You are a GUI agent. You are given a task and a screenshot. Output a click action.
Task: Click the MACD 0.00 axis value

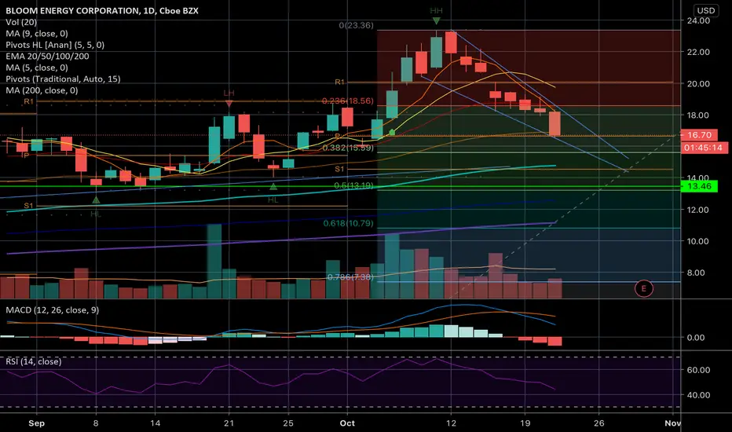695,338
